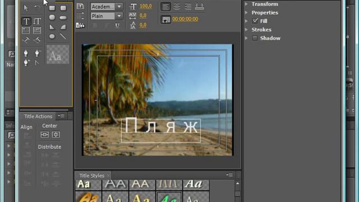The width and height of the screenshot is (359, 202).
Task: Expand the Fill section
Action: pos(246,21)
